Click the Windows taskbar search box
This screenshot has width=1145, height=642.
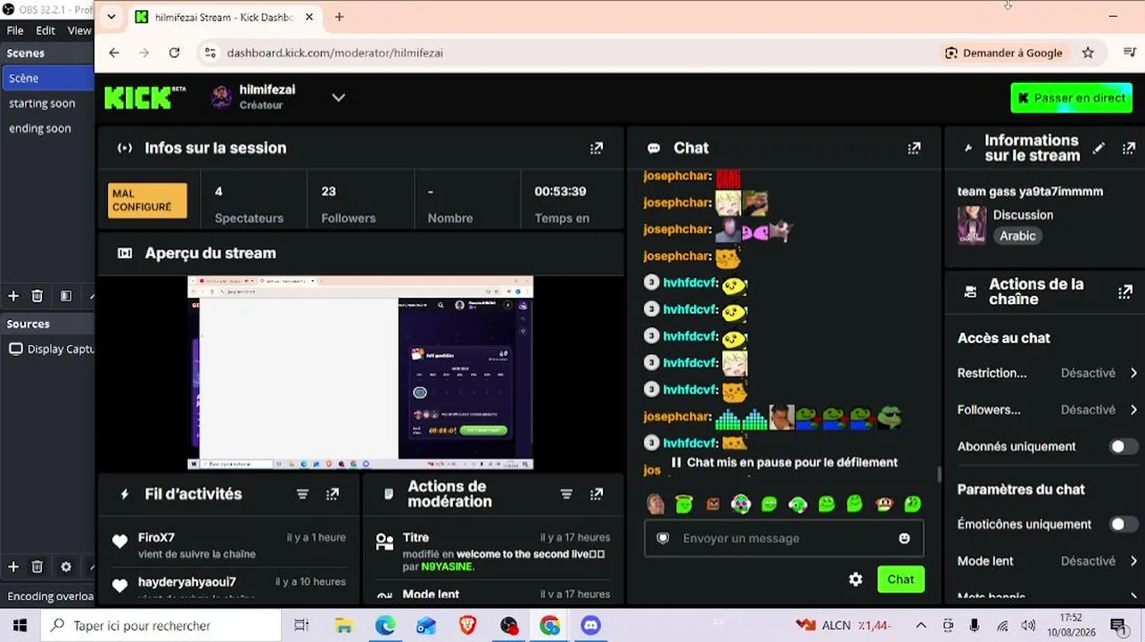point(161,626)
